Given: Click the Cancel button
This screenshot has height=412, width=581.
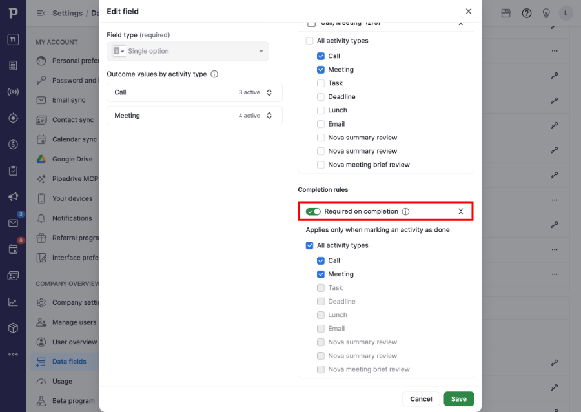Looking at the screenshot, I should 421,399.
